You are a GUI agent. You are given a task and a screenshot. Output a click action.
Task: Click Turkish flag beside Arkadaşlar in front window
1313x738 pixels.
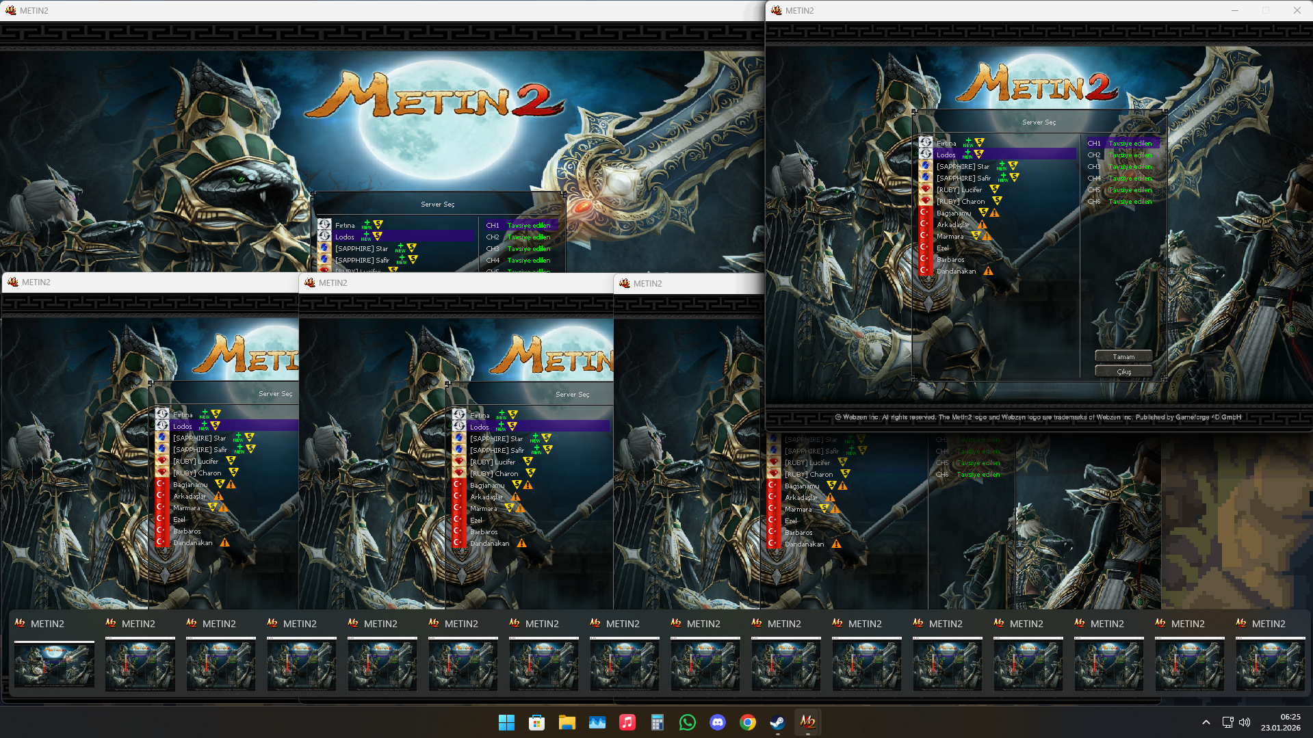[924, 224]
